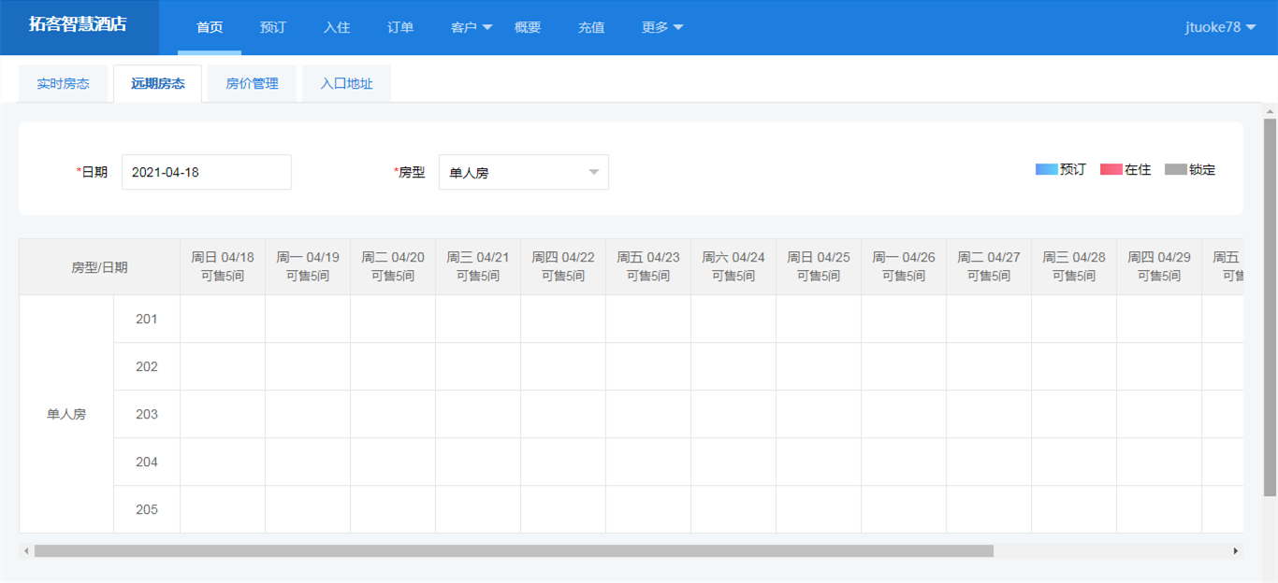
Task: Open the 概要 summary page
Action: pyautogui.click(x=528, y=27)
